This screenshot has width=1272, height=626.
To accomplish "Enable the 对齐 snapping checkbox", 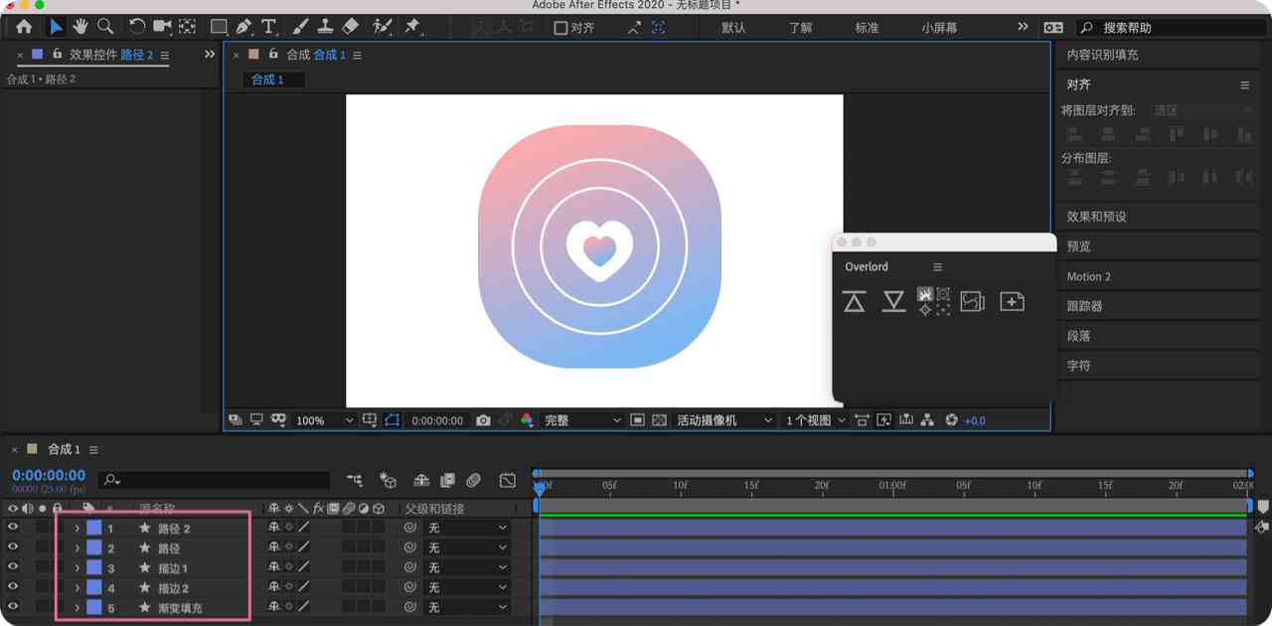I will coord(560,28).
